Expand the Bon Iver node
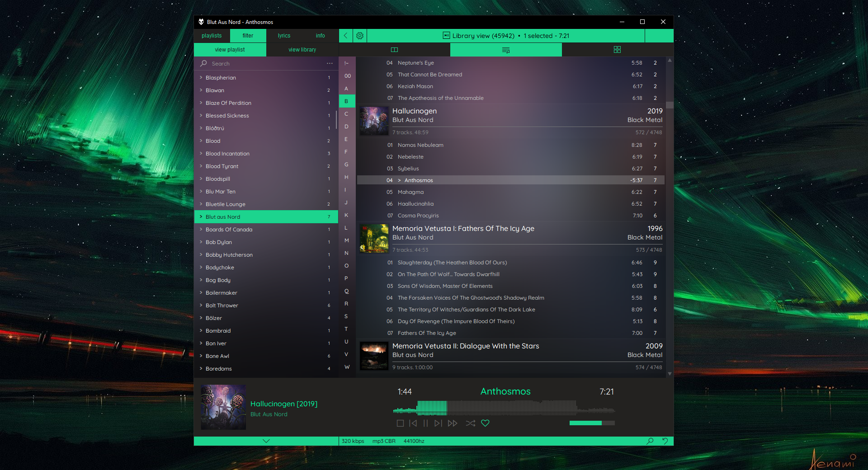 pyautogui.click(x=201, y=343)
